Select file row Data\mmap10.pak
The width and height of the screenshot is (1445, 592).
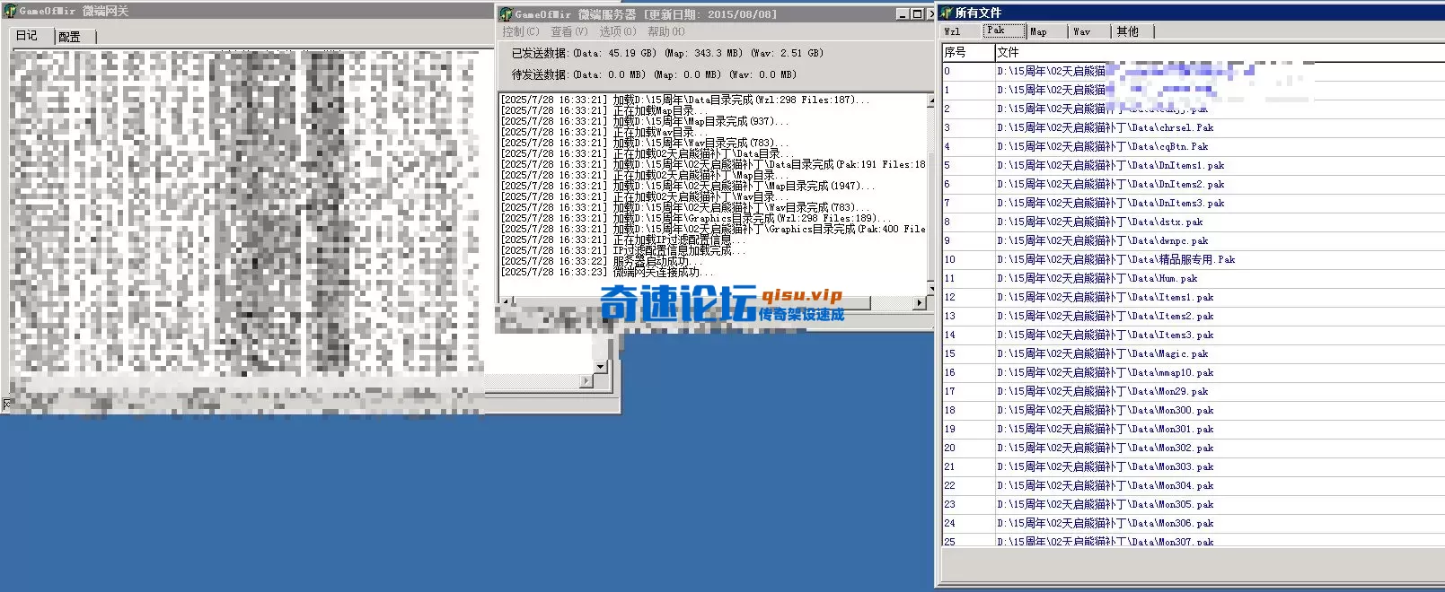point(1193,372)
